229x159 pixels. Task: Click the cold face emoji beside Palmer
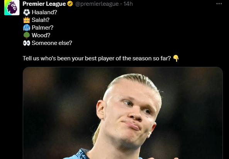tap(27, 28)
